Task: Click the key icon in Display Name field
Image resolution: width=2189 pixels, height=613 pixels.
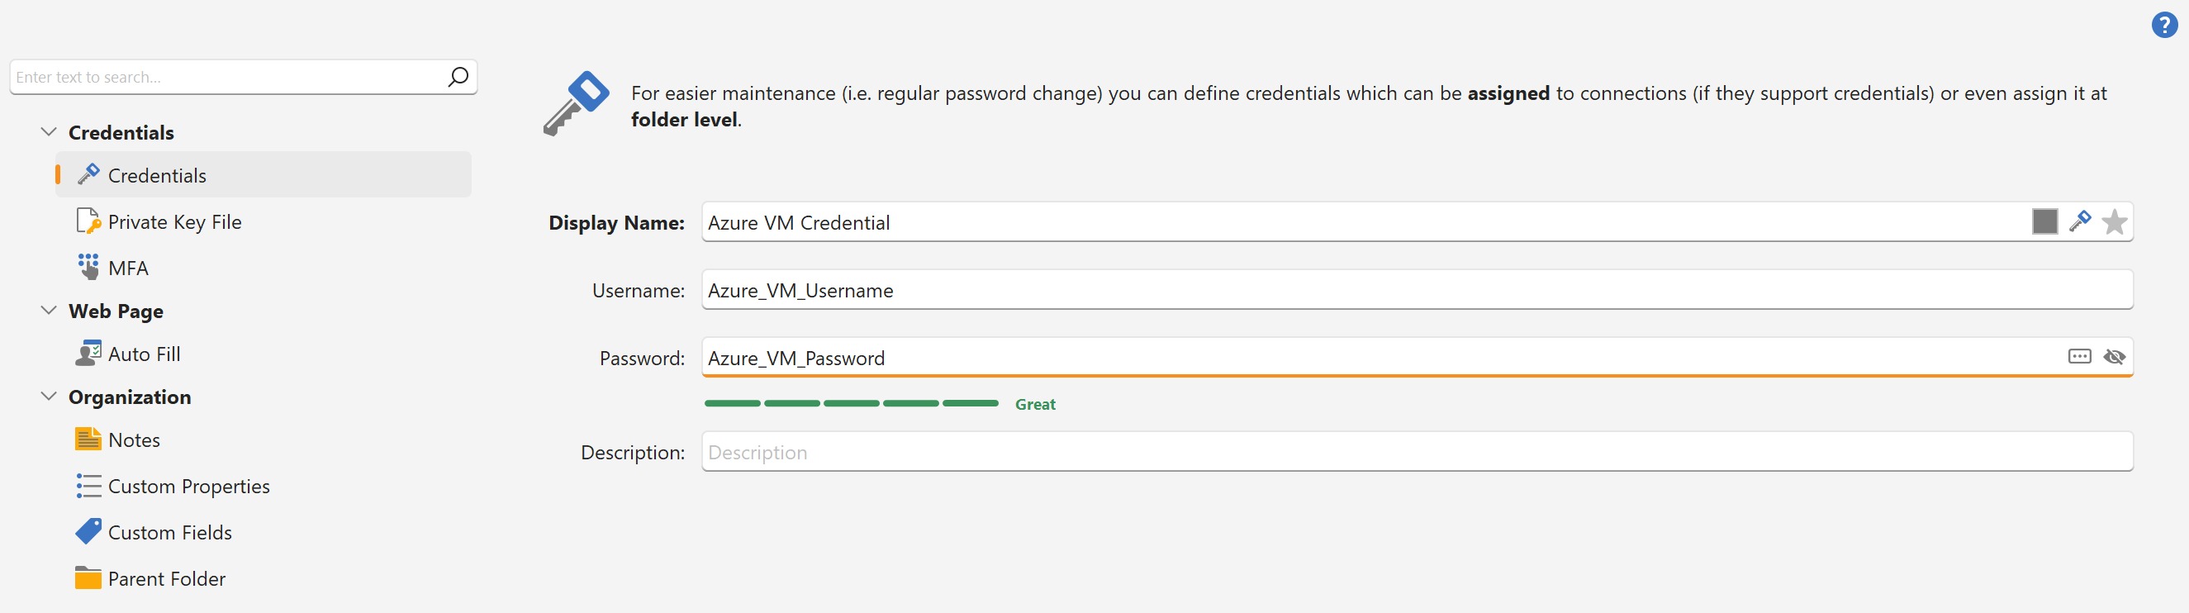Action: click(x=2079, y=222)
